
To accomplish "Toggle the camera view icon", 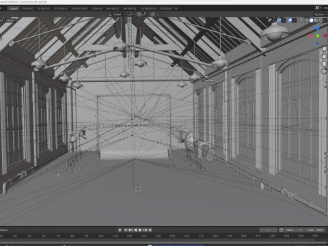I will (325, 64).
